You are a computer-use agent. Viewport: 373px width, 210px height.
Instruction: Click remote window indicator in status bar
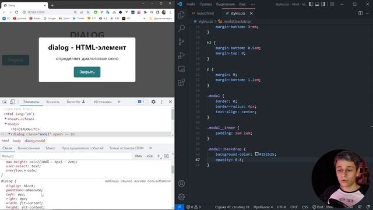pyautogui.click(x=180, y=207)
